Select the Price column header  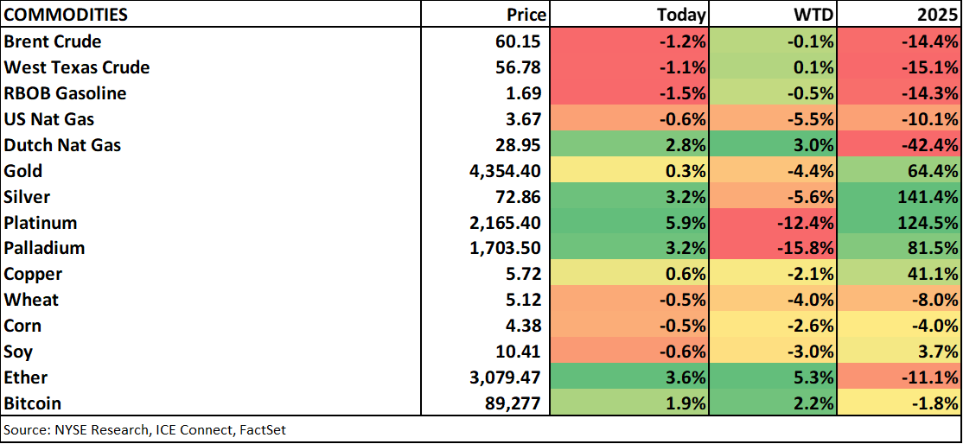[x=526, y=15]
